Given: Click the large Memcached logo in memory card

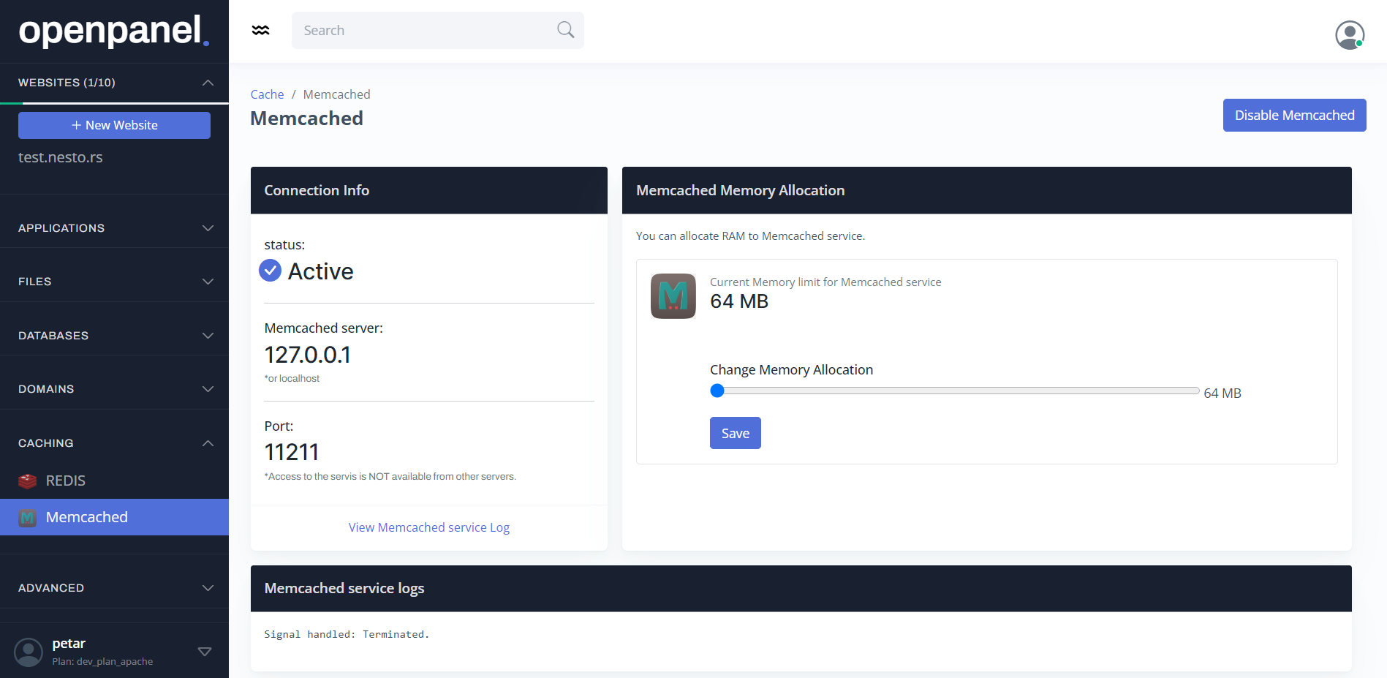Looking at the screenshot, I should point(673,296).
